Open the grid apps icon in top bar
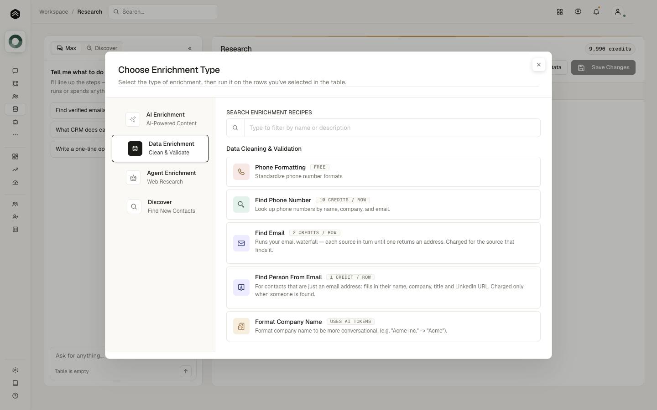Screen dimensions: 657x410 click(x=560, y=12)
